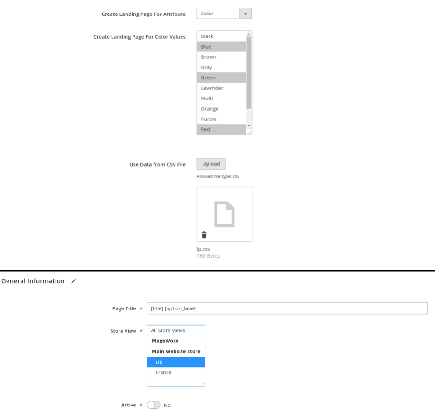Viewport: 435px width, 420px height.
Task: Select Lavender in the color values list
Action: click(221, 88)
